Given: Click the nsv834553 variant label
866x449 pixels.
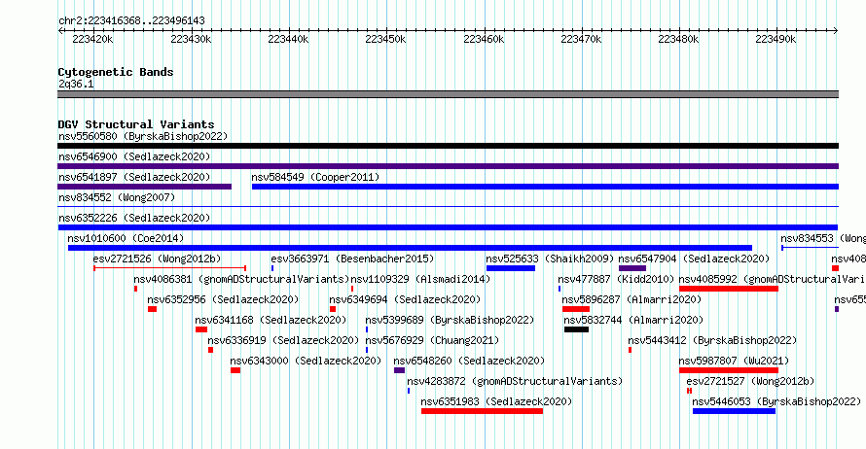Looking at the screenshot, I should click(x=823, y=238).
